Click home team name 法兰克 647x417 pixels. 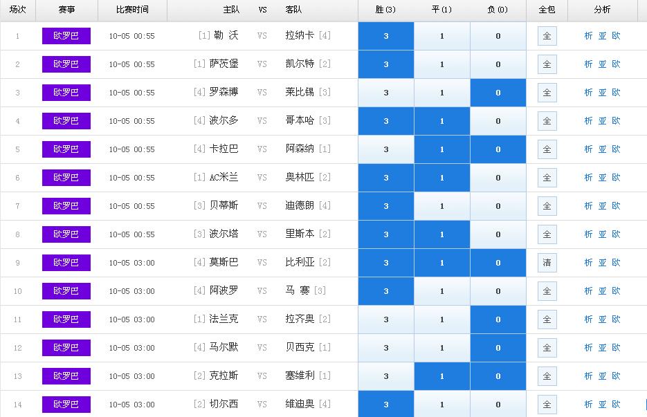click(x=224, y=319)
